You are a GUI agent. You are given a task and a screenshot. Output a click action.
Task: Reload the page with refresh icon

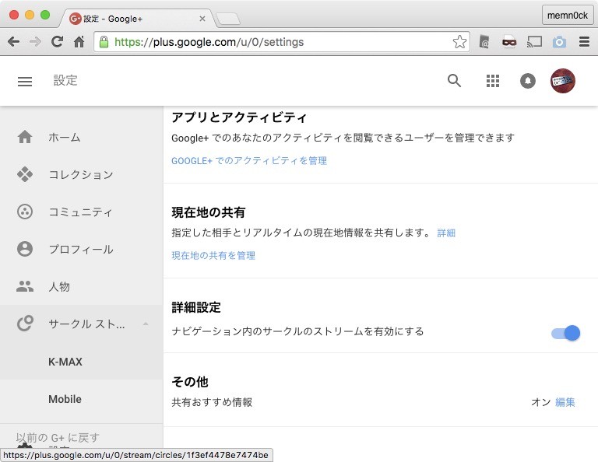57,41
